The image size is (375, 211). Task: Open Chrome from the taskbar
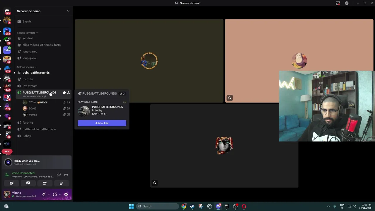[184, 206]
